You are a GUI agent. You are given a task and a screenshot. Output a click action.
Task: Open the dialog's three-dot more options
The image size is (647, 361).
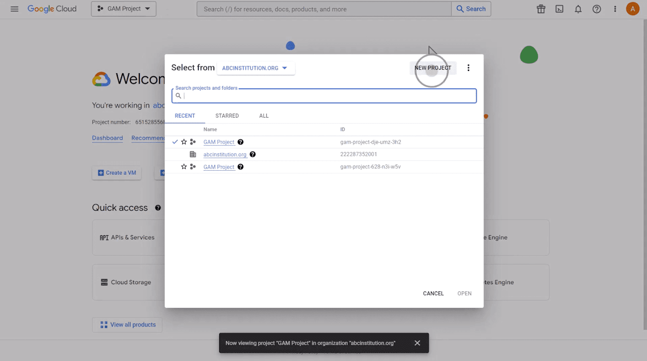468,68
